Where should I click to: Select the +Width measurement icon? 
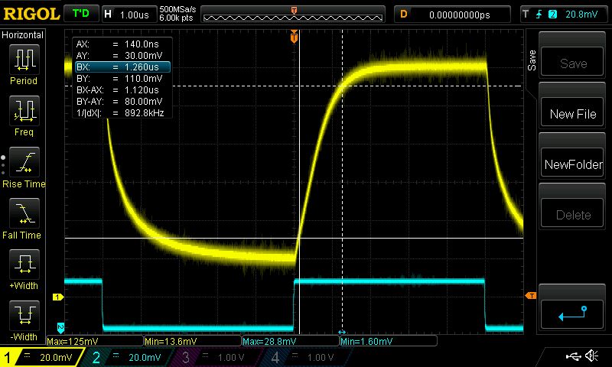pos(24,265)
